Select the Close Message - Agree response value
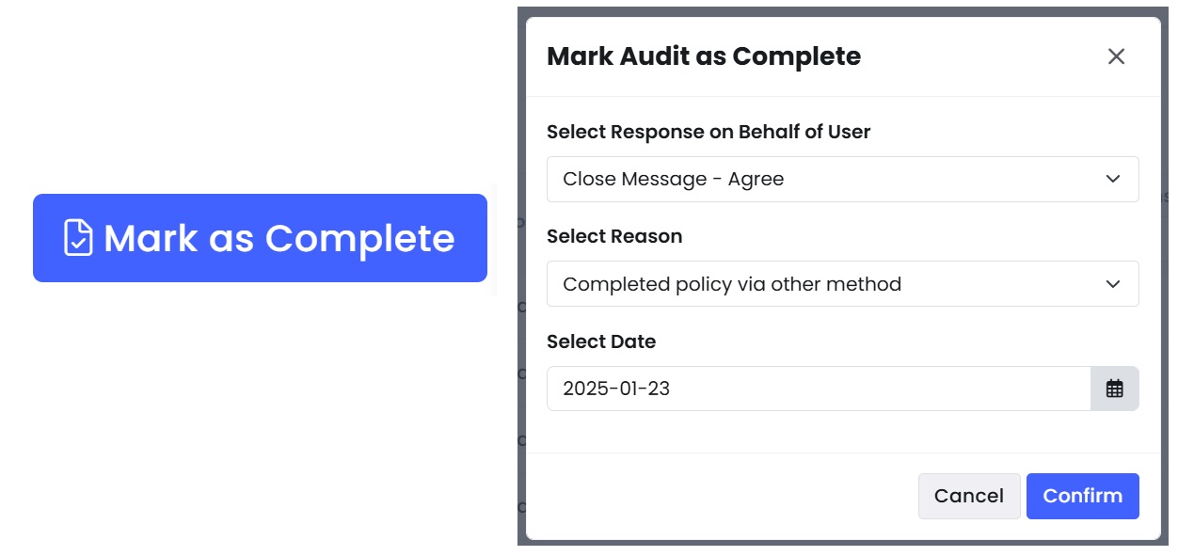Image resolution: width=1178 pixels, height=556 pixels. point(674,179)
